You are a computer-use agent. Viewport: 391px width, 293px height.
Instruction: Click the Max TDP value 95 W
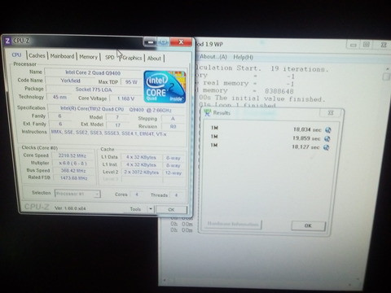pyautogui.click(x=131, y=82)
